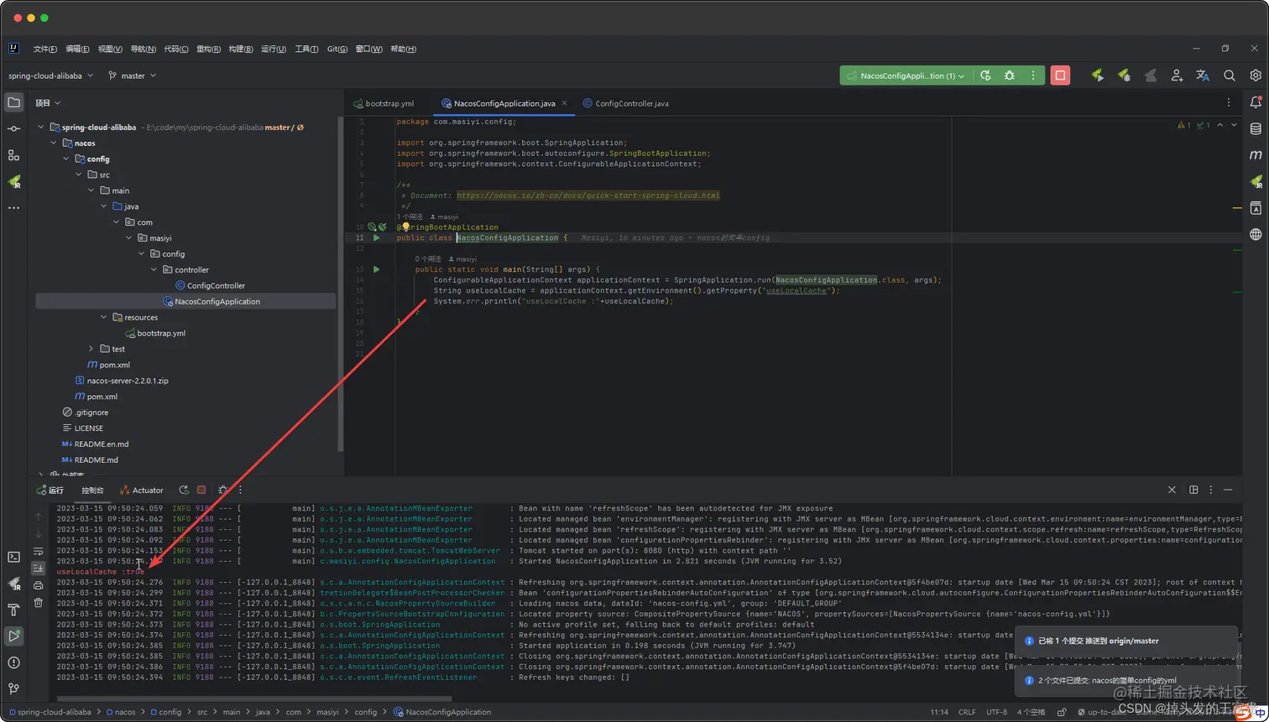Viewport: 1269px width, 722px height.
Task: Click run gutter icon beside main method
Action: pyautogui.click(x=376, y=269)
